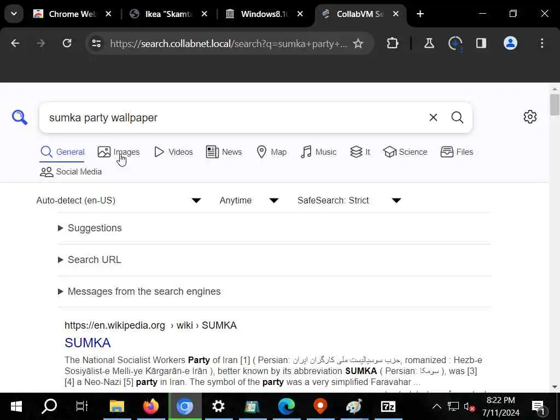
Task: Click the page vertical scrollbar thumb
Action: tap(555, 104)
